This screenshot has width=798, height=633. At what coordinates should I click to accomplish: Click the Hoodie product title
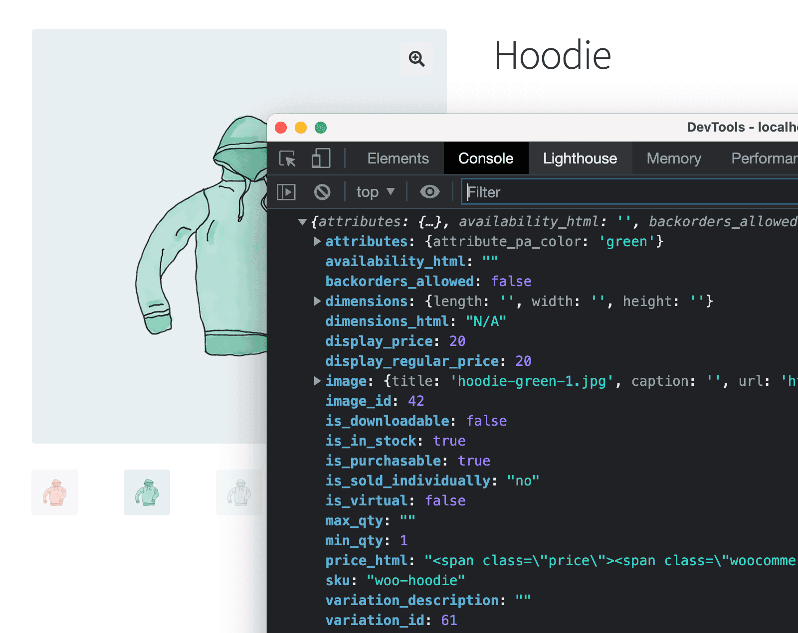click(x=553, y=55)
